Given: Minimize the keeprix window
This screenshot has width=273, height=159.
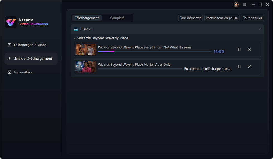Looking at the screenshot, I should point(253,4).
